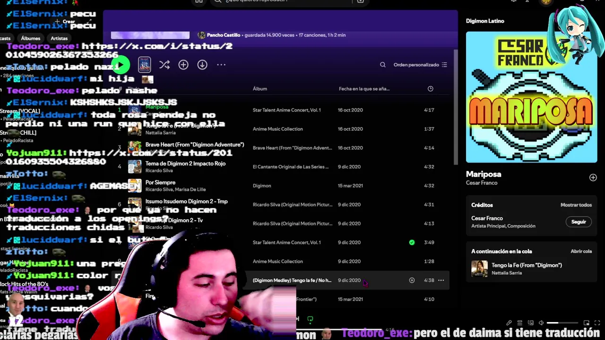Viewport: 605px width, 340px height.
Task: Click the green saved checkmark in the 3:49 row
Action: pyautogui.click(x=412, y=242)
